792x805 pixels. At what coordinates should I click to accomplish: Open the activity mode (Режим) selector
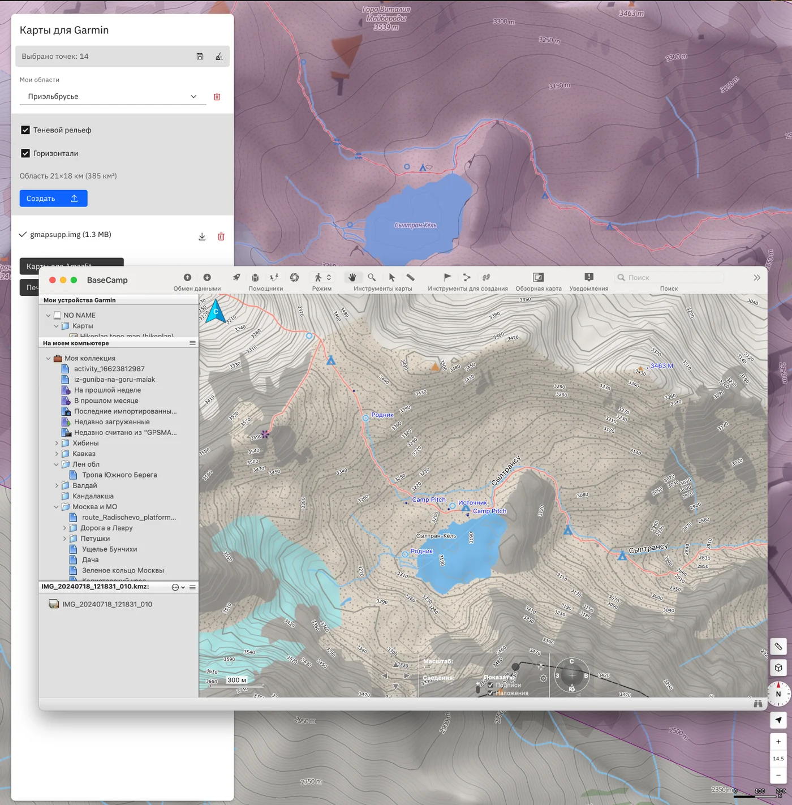(322, 277)
